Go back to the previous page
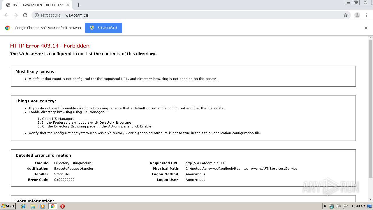The image size is (373, 210). pyautogui.click(x=6, y=15)
